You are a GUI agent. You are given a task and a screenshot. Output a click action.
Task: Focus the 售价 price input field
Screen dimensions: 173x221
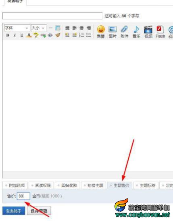[x=23, y=196]
